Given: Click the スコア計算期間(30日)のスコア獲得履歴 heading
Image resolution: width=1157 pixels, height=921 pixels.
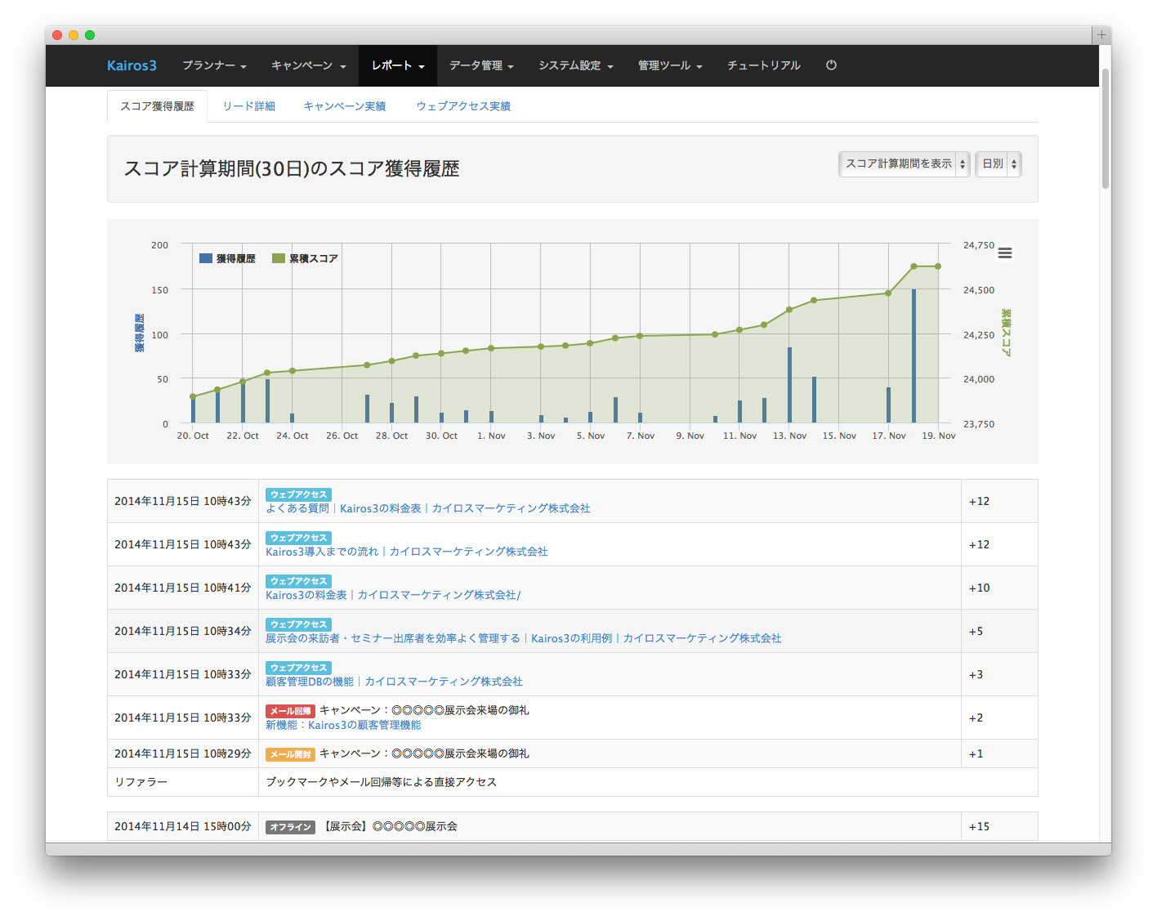Looking at the screenshot, I should coord(292,168).
